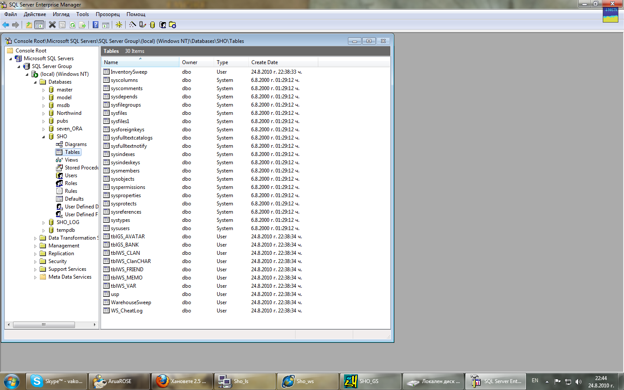624x390 pixels.
Task: Open the Действие menu
Action: tap(35, 14)
